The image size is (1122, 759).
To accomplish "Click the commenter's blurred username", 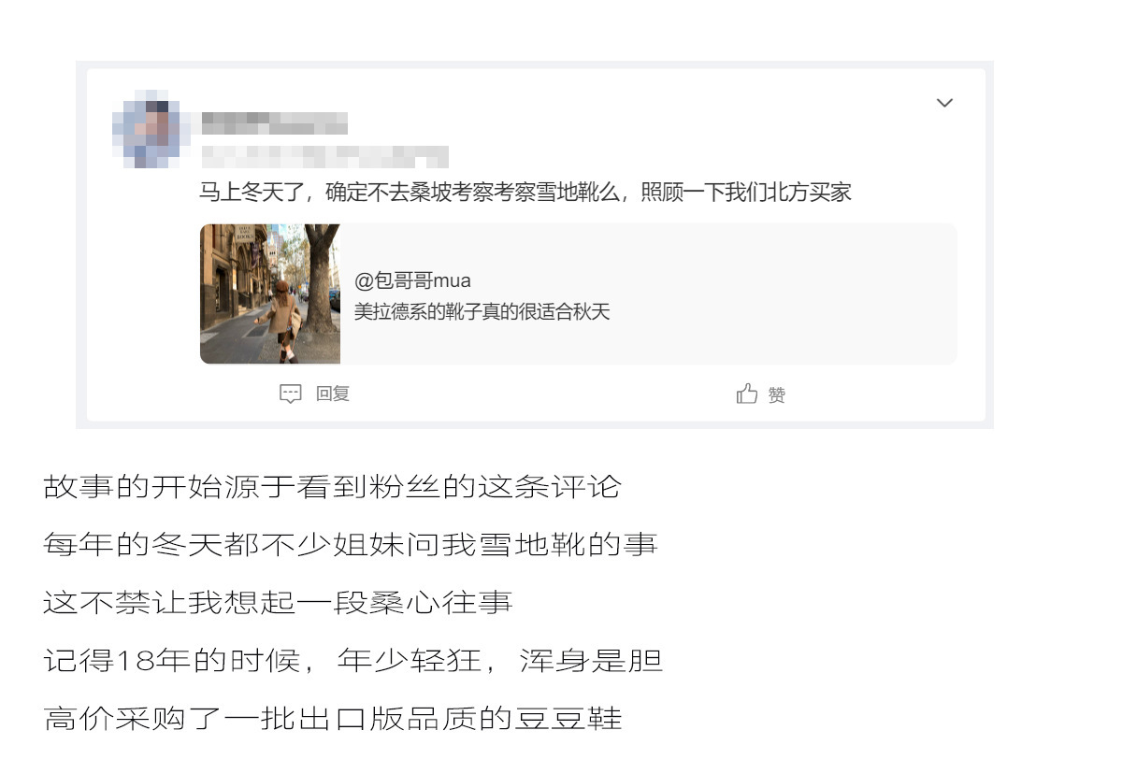I will tap(274, 122).
